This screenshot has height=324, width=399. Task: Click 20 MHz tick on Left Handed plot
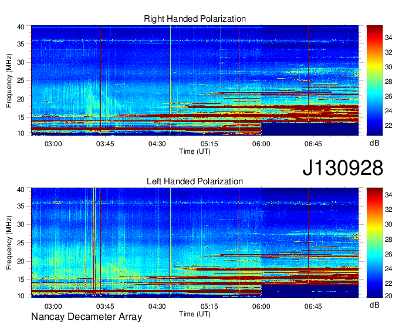point(21,261)
